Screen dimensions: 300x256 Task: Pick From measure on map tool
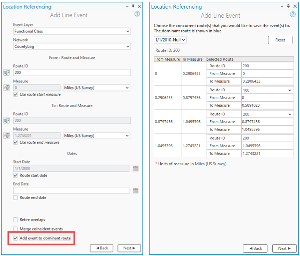pyautogui.click(x=6, y=87)
